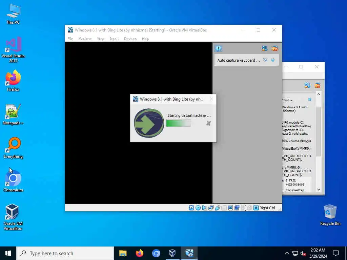Click the keyboard capture arrow icon
Screen dimensions: 347x260
pos(256,208)
